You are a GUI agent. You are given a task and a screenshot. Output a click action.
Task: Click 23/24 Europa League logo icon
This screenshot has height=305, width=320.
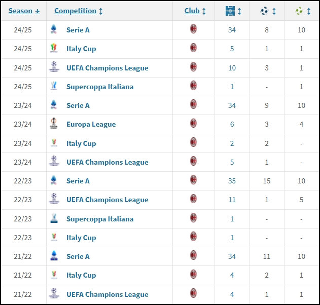pos(54,123)
